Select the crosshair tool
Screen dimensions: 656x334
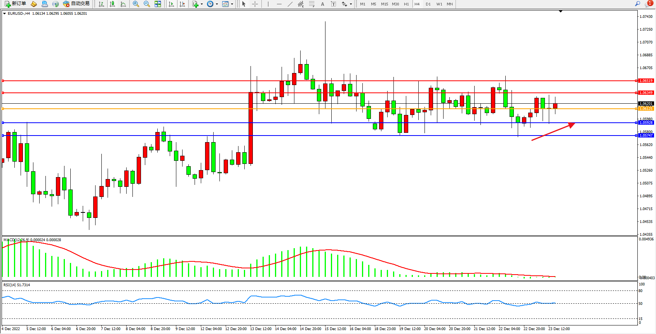255,4
